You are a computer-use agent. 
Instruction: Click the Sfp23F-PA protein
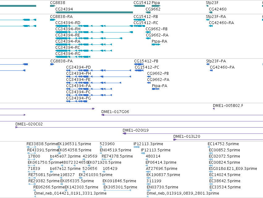[216, 61]
